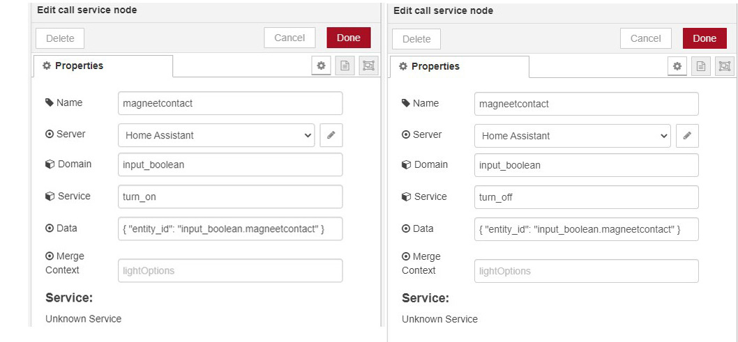Click Cancel button in right panel
This screenshot has width=738, height=342.
coord(646,38)
